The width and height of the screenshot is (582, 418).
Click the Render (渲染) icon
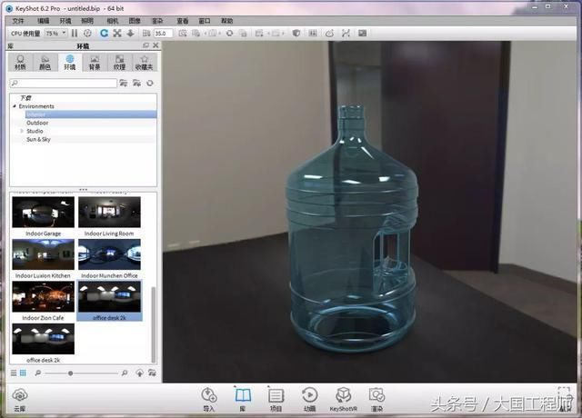(376, 397)
